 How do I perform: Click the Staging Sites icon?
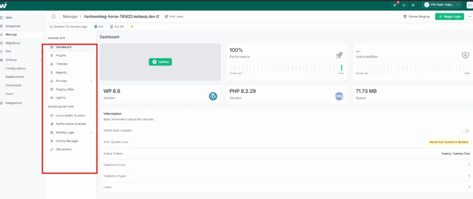(x=52, y=89)
